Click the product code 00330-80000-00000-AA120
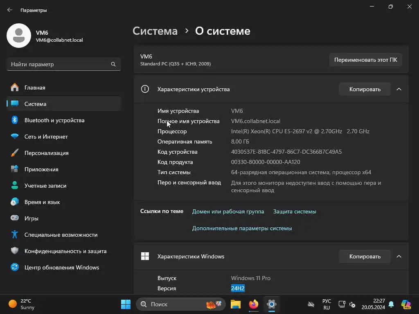 265,162
